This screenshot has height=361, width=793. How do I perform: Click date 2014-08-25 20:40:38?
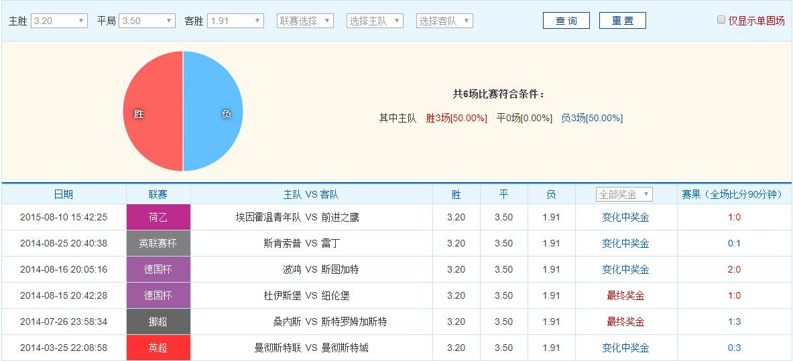(64, 243)
